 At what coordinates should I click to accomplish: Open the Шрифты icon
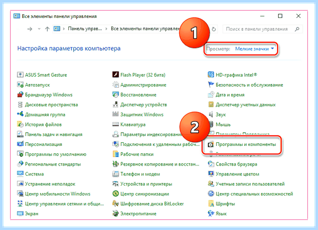[211, 204]
